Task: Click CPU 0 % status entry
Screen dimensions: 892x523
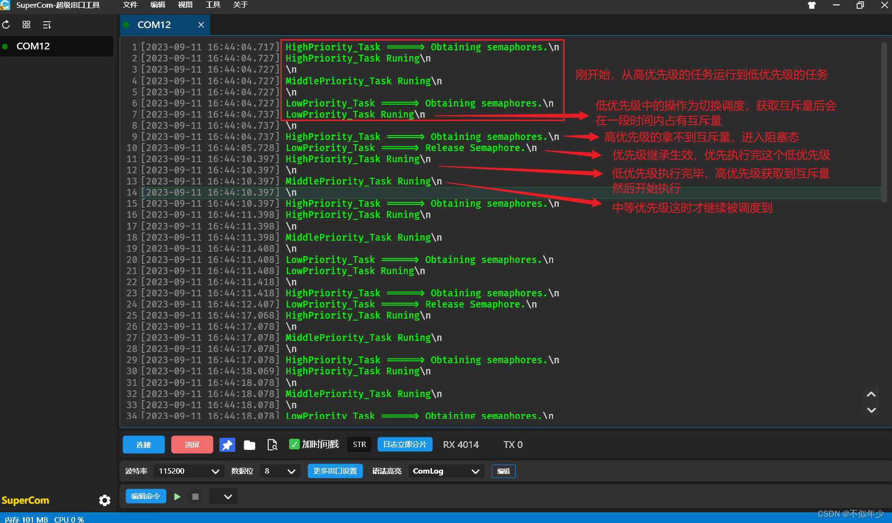Action: tap(69, 519)
